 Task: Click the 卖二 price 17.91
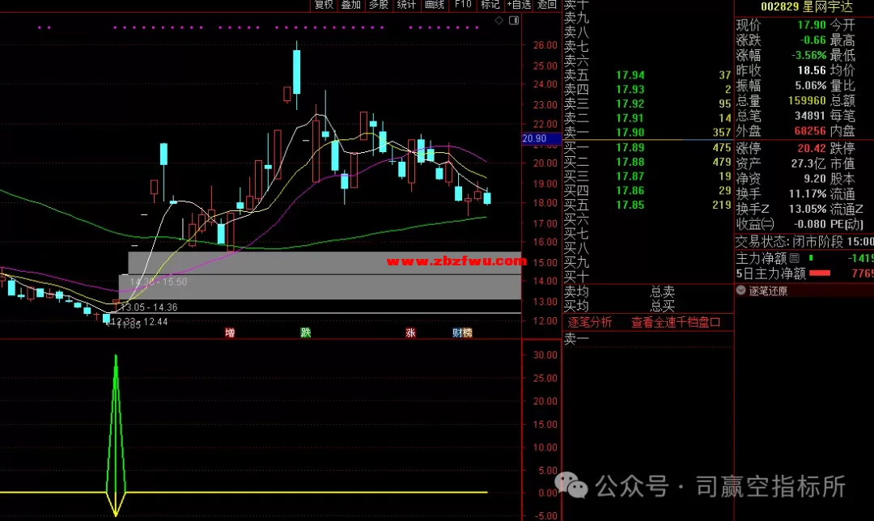click(630, 118)
